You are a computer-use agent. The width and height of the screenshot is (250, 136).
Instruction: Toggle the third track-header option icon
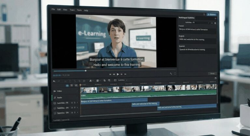pyautogui.click(x=76, y=85)
